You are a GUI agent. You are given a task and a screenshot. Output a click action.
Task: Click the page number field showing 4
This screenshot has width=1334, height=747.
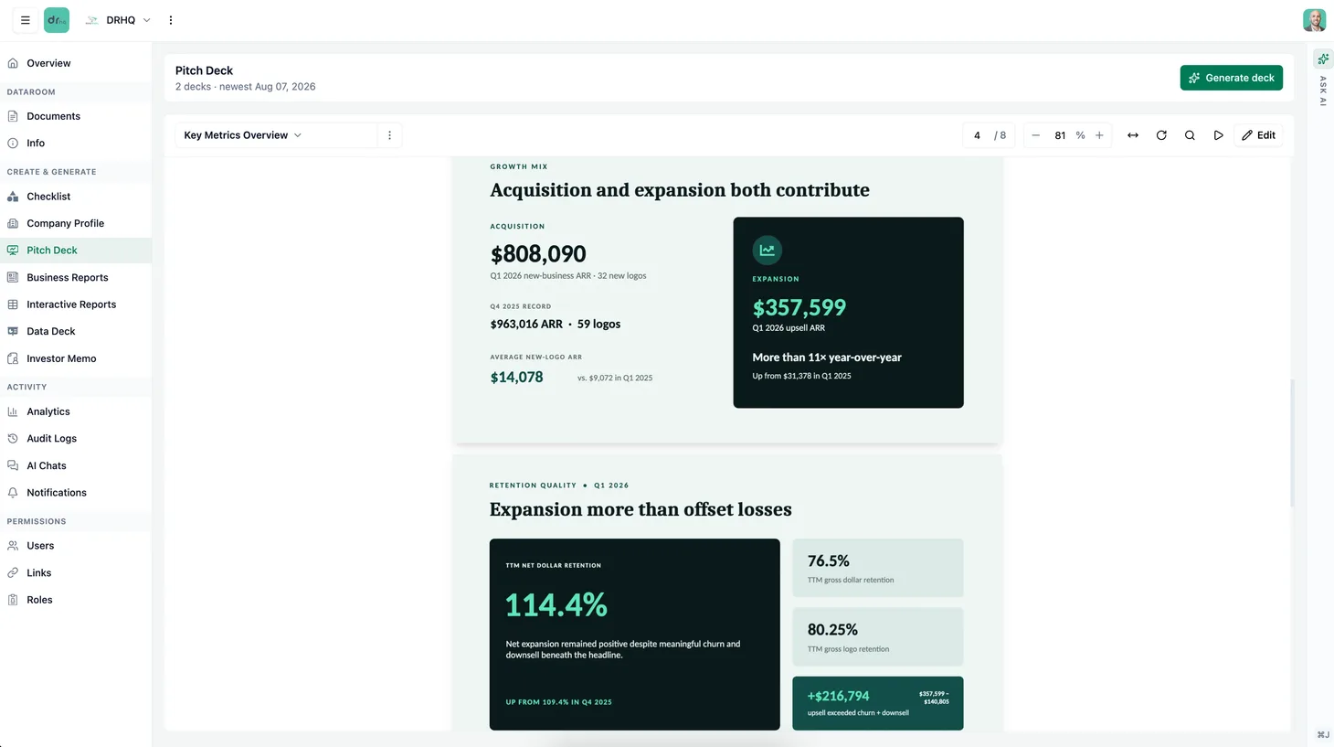[977, 135]
